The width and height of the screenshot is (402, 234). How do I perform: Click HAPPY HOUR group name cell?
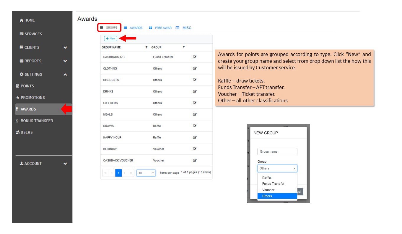(x=112, y=137)
